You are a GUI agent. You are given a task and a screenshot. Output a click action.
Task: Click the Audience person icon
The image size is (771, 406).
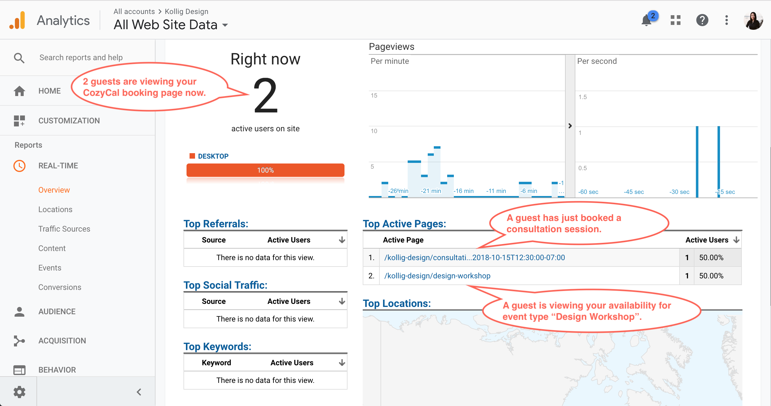[x=19, y=311]
